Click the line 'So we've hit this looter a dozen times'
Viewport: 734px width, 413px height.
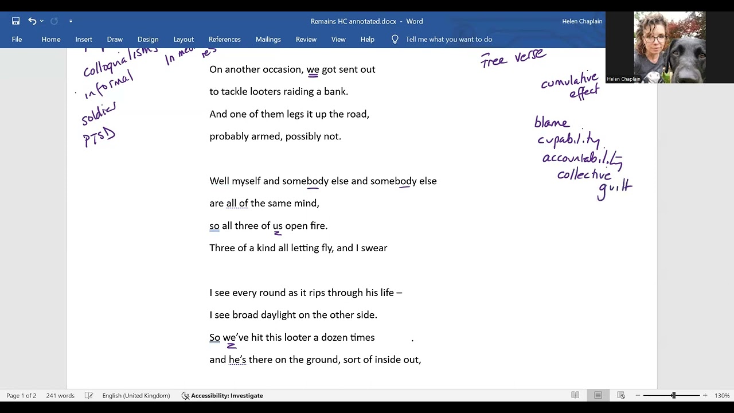[x=292, y=338]
